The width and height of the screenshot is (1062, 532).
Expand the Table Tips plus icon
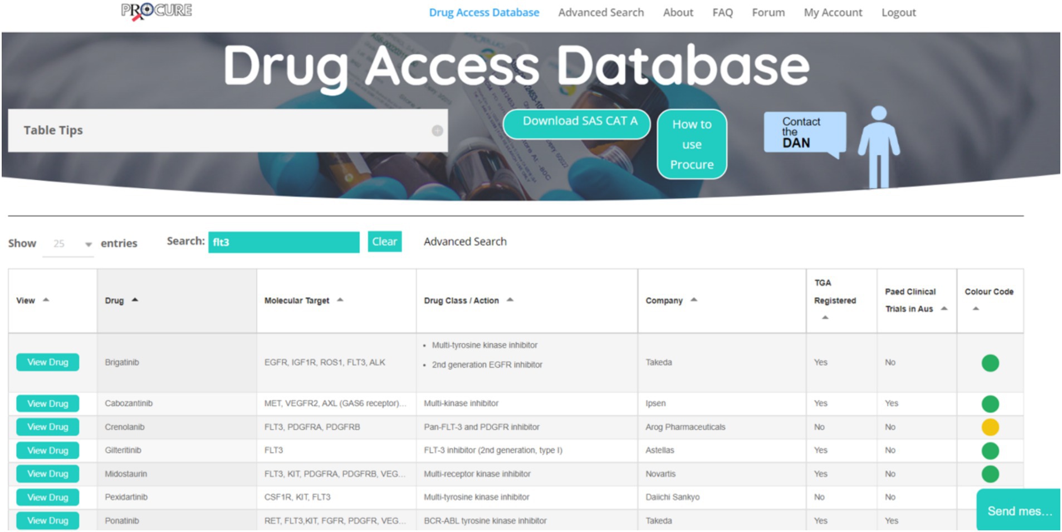click(437, 130)
